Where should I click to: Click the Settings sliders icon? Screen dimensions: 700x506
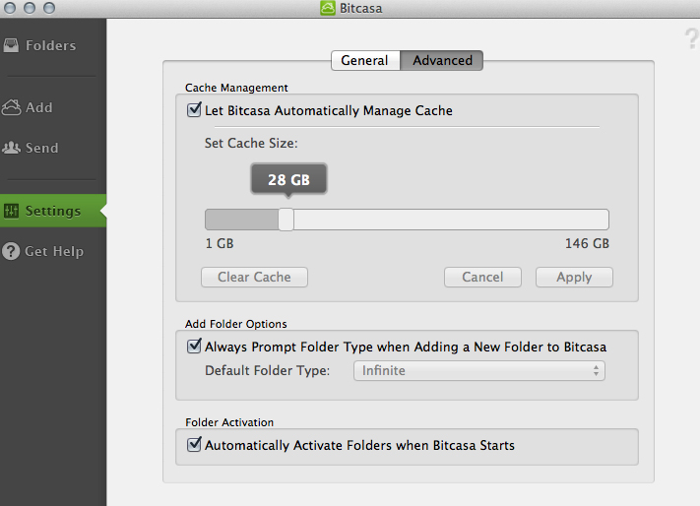(x=11, y=211)
